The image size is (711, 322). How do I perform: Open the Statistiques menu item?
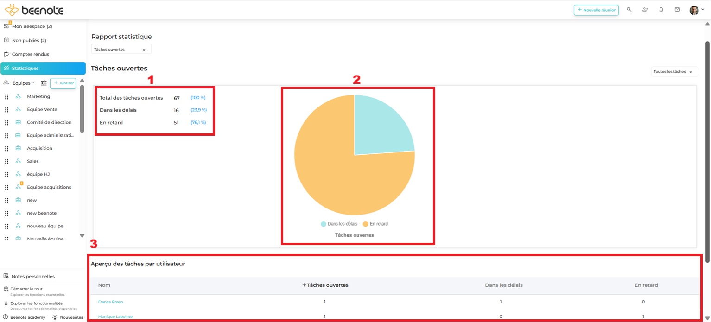[x=43, y=68]
